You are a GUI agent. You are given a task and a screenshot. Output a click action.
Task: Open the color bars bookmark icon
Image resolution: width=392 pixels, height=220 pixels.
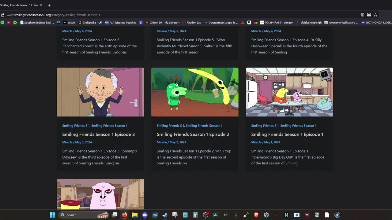[x=255, y=23]
